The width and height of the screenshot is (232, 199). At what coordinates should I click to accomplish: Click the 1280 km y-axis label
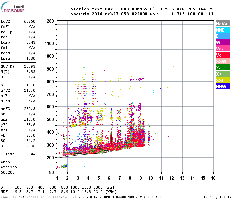point(49,21)
